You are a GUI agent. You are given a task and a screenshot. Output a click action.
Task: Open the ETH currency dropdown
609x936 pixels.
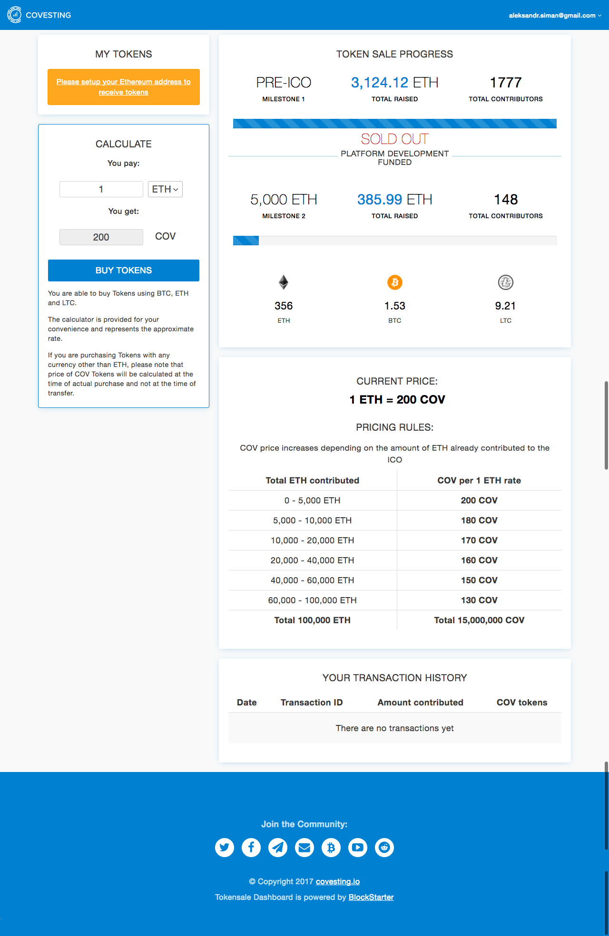[x=165, y=189]
